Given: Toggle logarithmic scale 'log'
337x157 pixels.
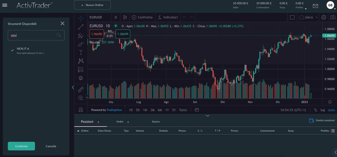Looking at the screenshot, I should click(x=323, y=110).
